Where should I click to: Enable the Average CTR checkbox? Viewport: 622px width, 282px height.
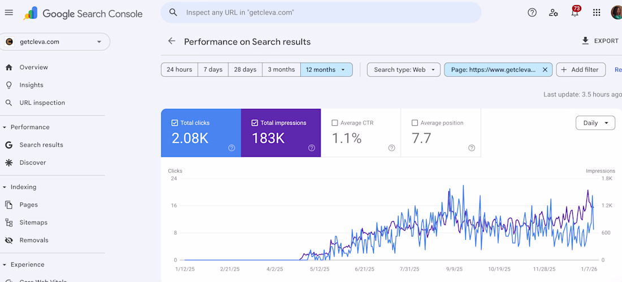pos(335,123)
